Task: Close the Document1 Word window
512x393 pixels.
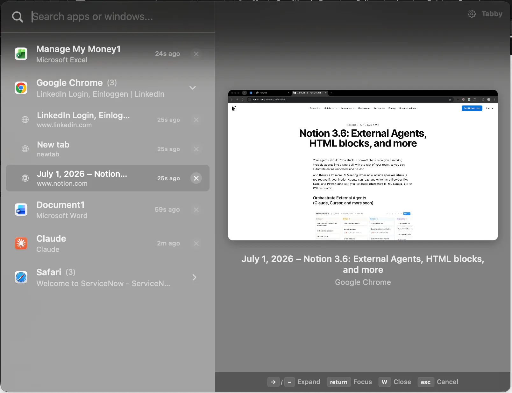Action: coord(196,210)
